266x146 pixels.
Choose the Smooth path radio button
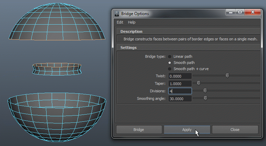click(x=170, y=63)
